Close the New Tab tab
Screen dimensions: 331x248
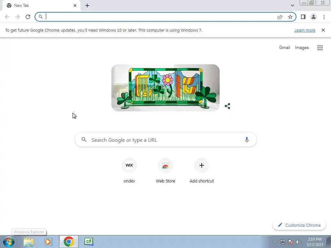click(75, 5)
